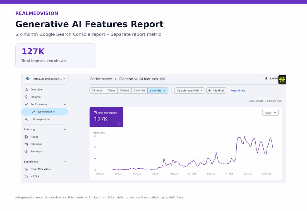Viewport: 307px width, 211px height.
Task: Click the HTTPS padlock icon
Action: point(26,176)
